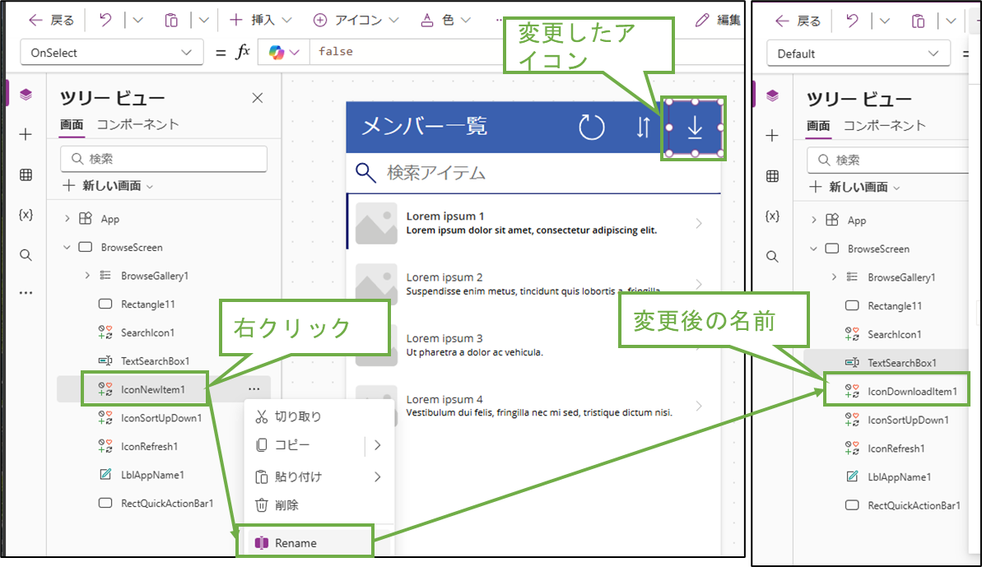The image size is (982, 567).
Task: Click the sort up-down icon in app header
Action: coord(643,128)
